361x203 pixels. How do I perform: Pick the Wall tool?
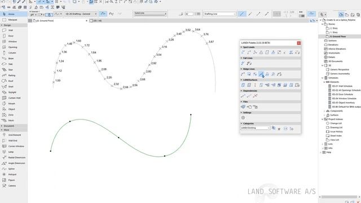(14, 30)
